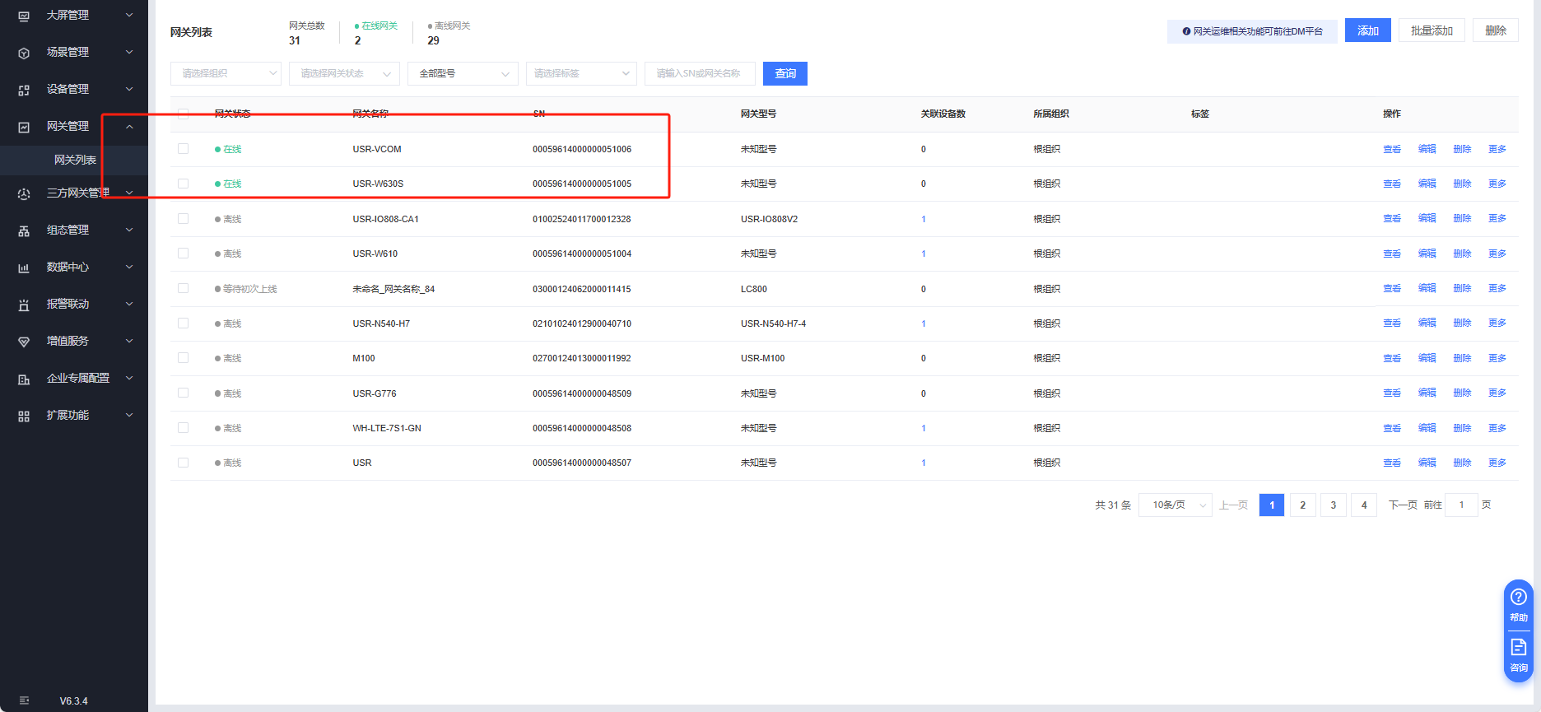Click the 数据中心 chart icon
This screenshot has height=712, width=1541.
tap(24, 268)
